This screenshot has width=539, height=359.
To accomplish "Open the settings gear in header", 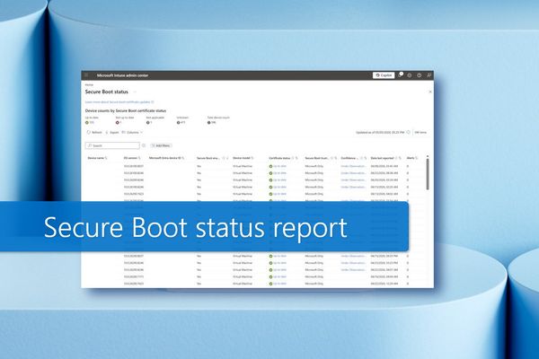I will tap(410, 75).
